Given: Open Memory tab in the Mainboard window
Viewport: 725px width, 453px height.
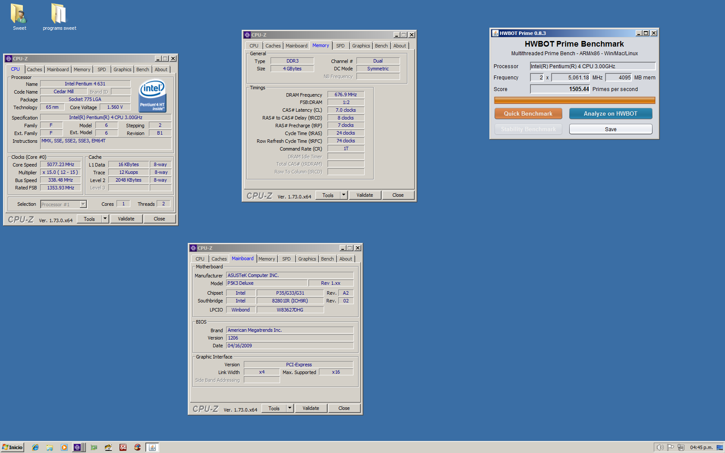Looking at the screenshot, I should click(x=267, y=259).
